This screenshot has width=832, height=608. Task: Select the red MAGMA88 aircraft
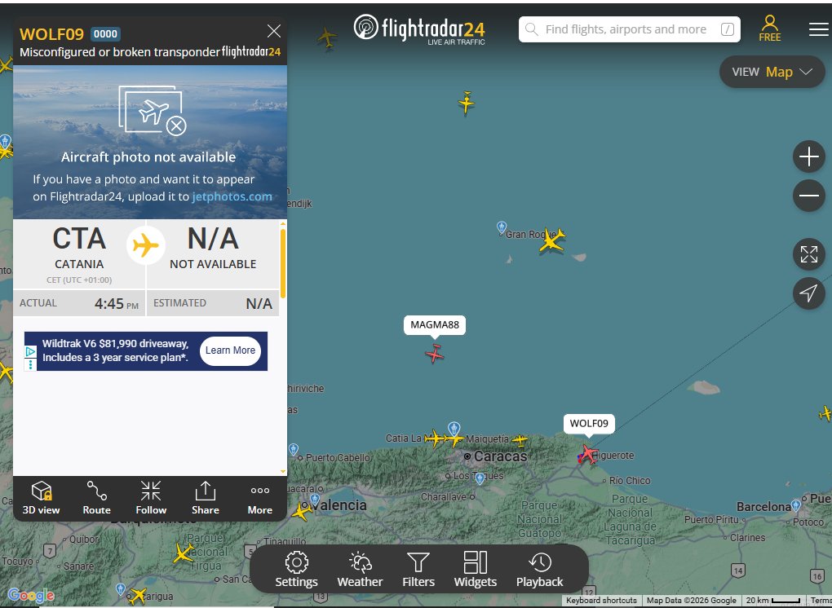pos(435,354)
